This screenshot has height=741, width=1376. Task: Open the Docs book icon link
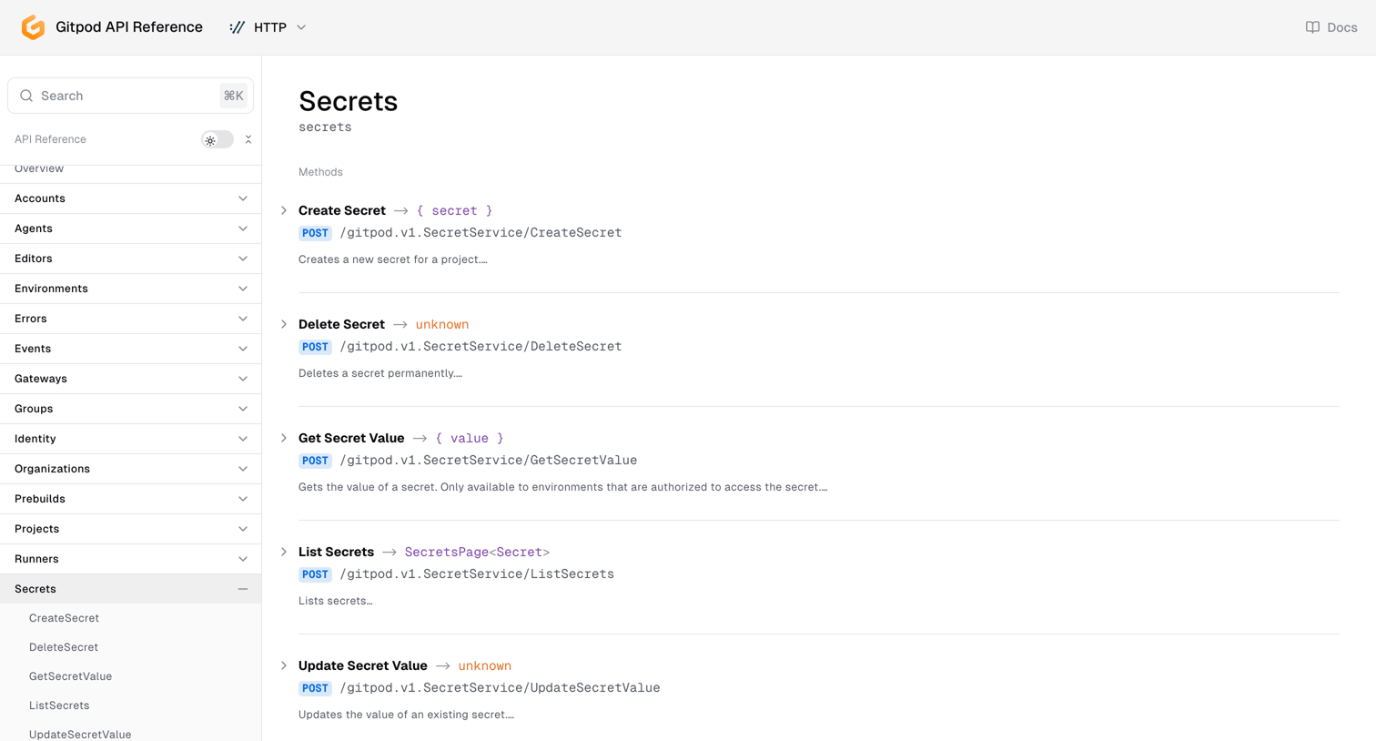pos(1312,27)
